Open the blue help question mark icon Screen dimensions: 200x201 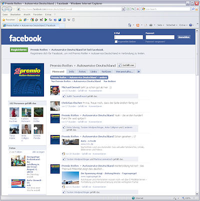click(x=190, y=25)
